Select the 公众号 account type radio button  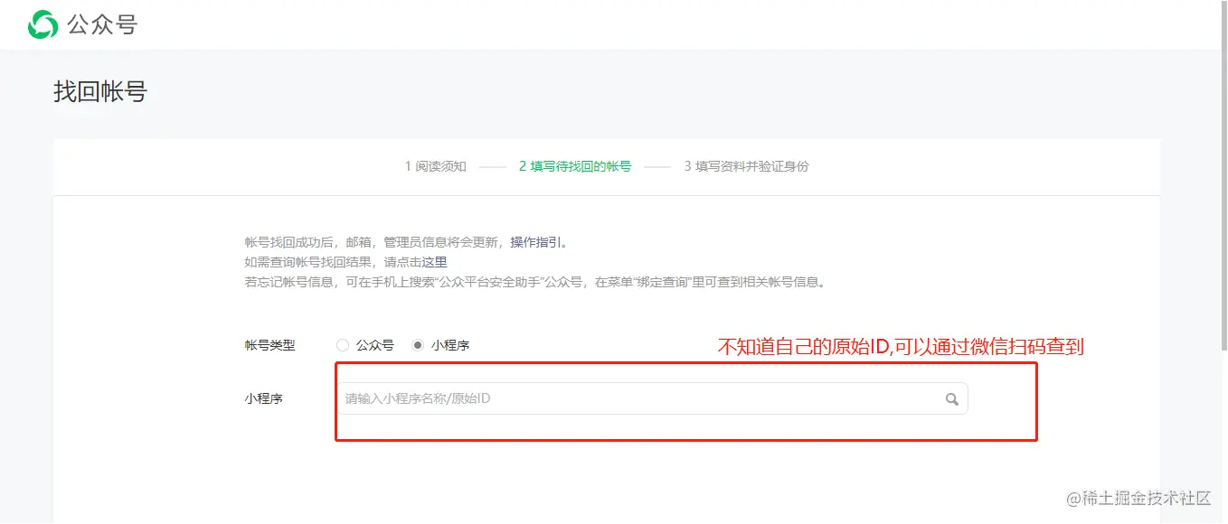tap(342, 345)
